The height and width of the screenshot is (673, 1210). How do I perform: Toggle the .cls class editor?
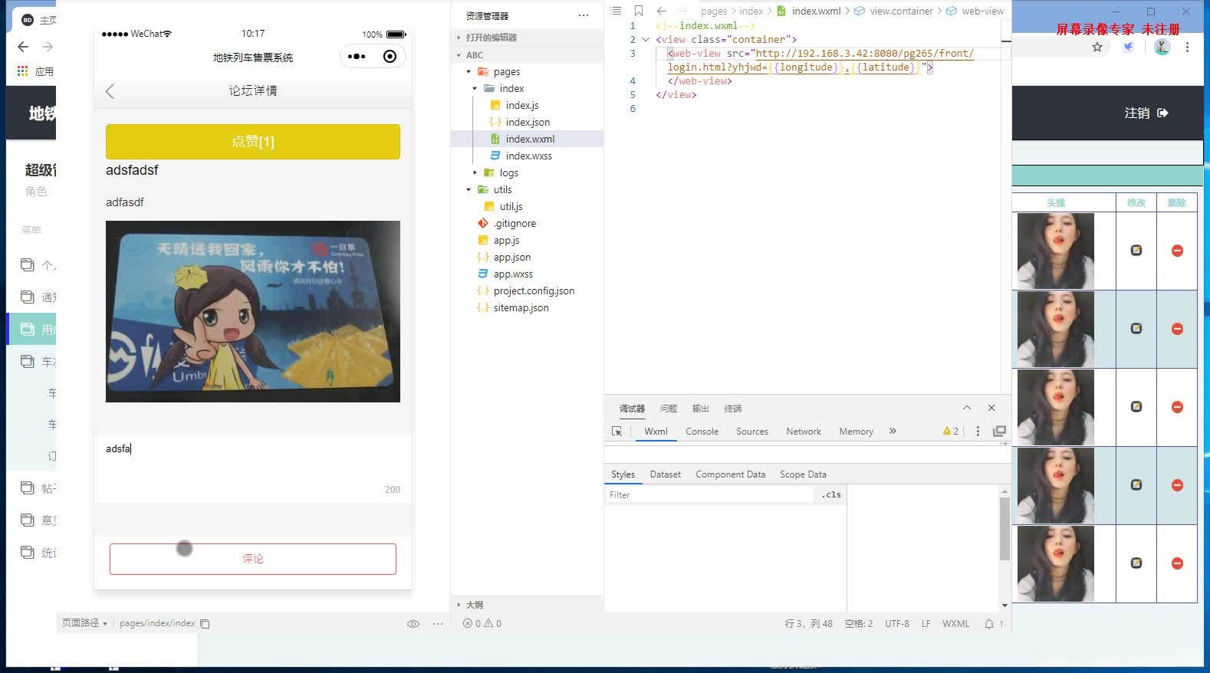(831, 495)
